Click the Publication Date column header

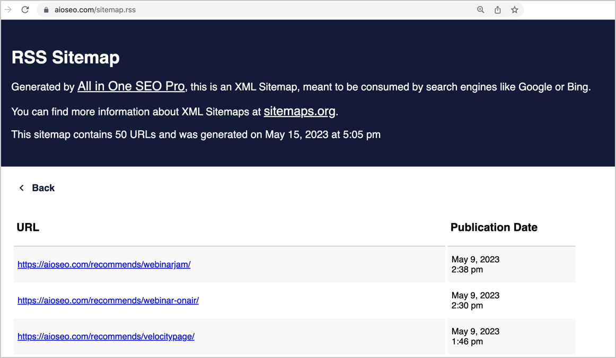[x=494, y=227]
